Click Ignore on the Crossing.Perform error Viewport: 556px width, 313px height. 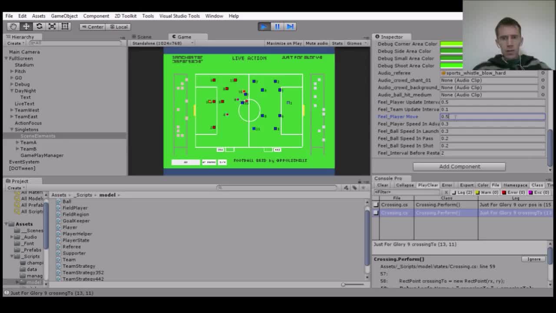533,259
